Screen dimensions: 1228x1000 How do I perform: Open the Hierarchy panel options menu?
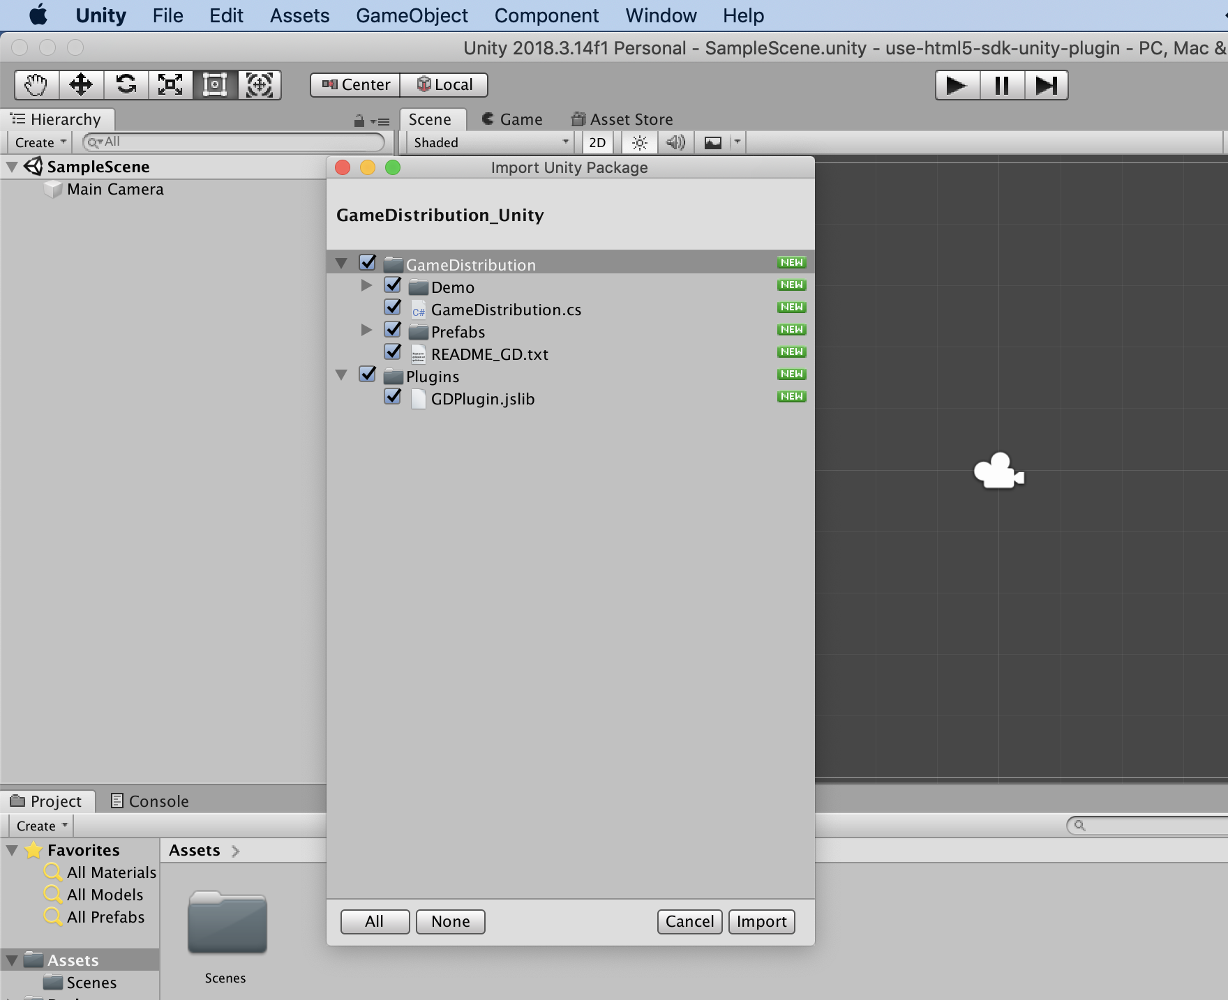click(380, 121)
